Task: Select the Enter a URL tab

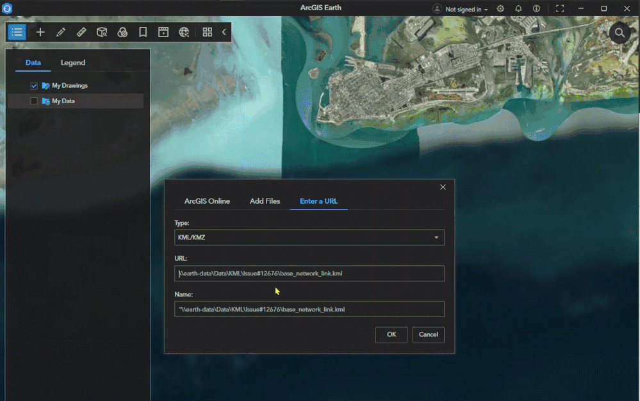Action: (319, 201)
